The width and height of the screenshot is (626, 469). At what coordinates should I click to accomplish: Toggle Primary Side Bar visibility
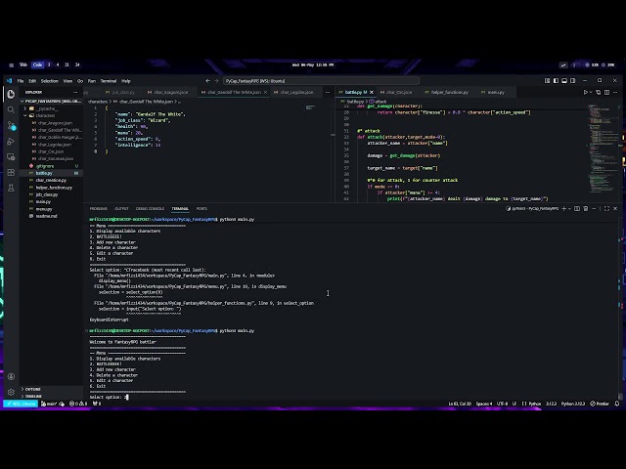click(556, 80)
